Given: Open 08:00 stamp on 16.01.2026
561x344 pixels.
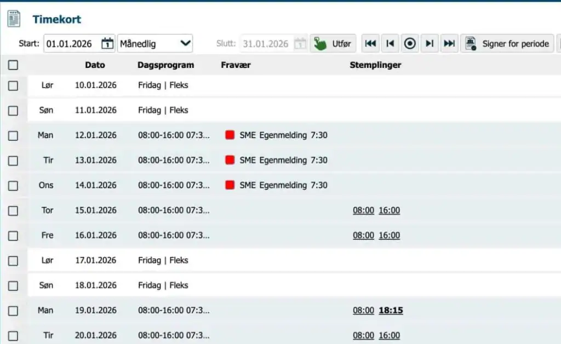Looking at the screenshot, I should click(x=364, y=236).
